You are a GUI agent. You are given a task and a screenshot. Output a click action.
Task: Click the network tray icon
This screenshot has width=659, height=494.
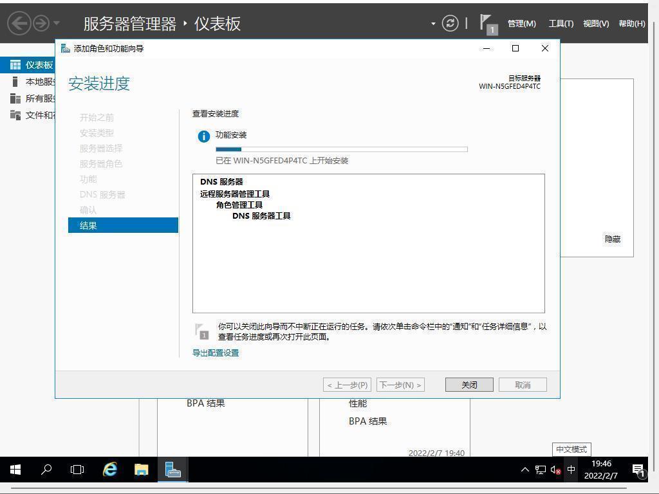point(541,470)
